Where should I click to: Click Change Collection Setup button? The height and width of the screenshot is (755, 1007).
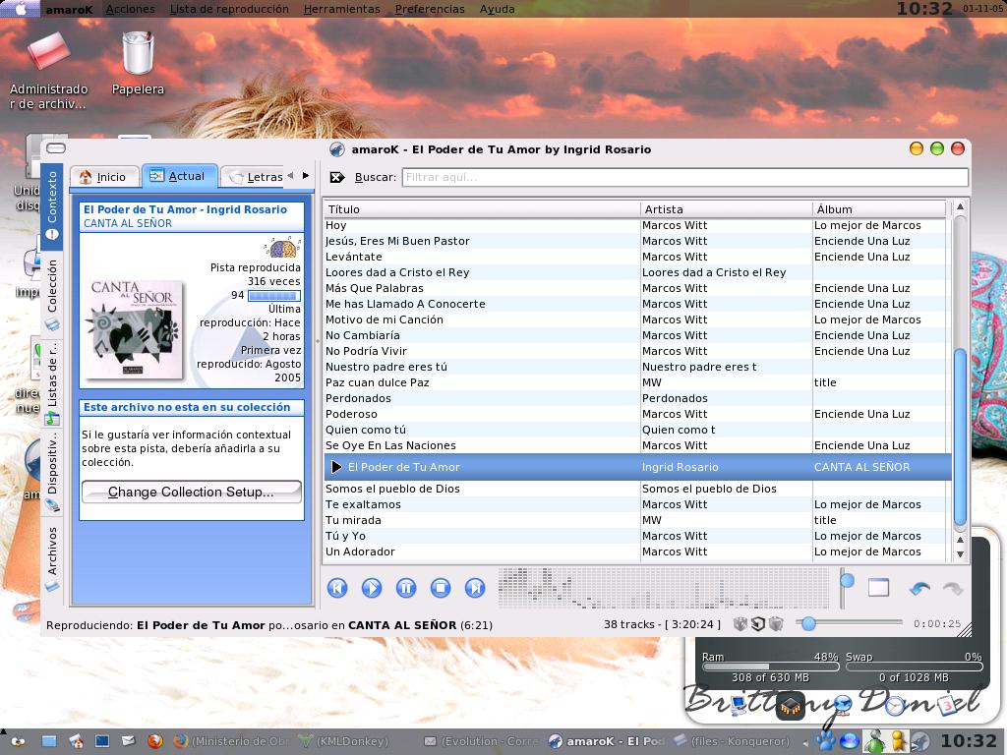click(192, 492)
